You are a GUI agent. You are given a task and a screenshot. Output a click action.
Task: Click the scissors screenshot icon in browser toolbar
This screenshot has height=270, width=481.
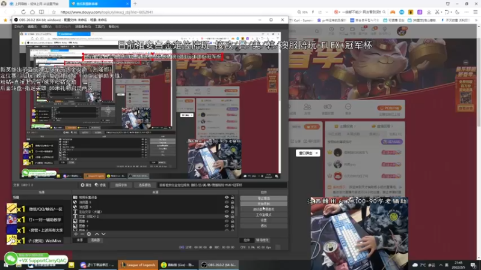[x=437, y=12]
